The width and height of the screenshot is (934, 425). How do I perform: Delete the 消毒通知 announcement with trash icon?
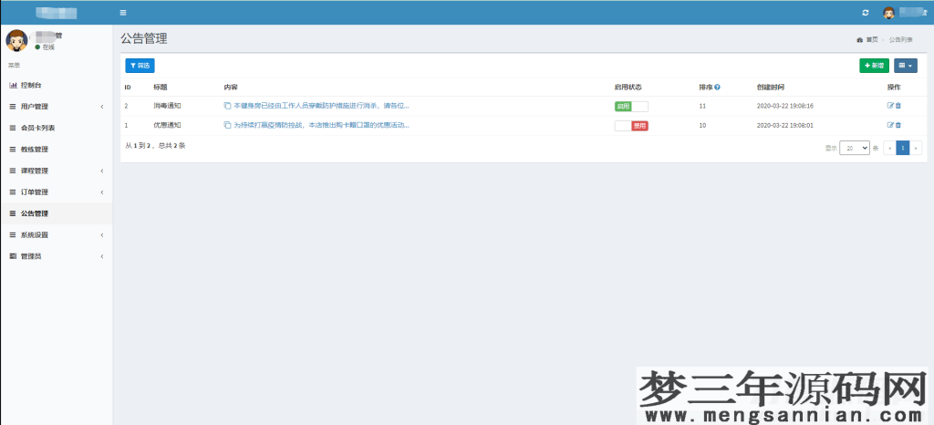tap(898, 106)
